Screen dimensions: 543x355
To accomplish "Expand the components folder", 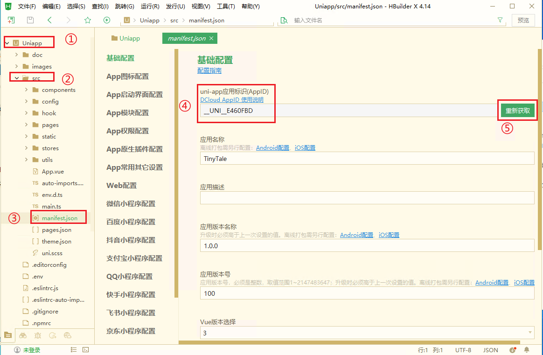I will tap(26, 90).
